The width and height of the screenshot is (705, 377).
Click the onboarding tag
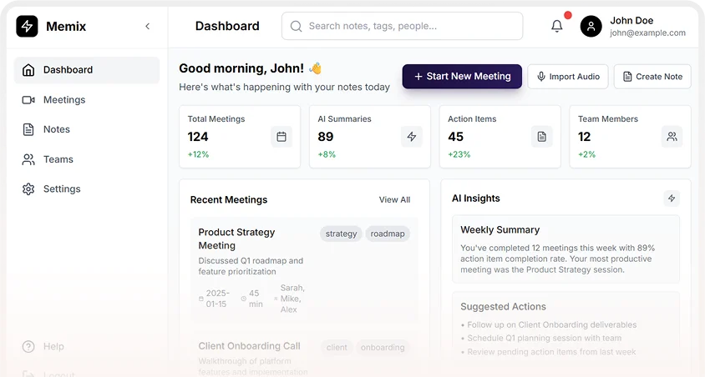(x=383, y=347)
